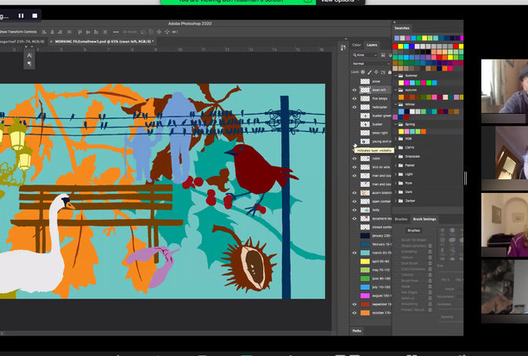Pause the screen recording
Viewport: 528px width, 356px height.
[20, 15]
